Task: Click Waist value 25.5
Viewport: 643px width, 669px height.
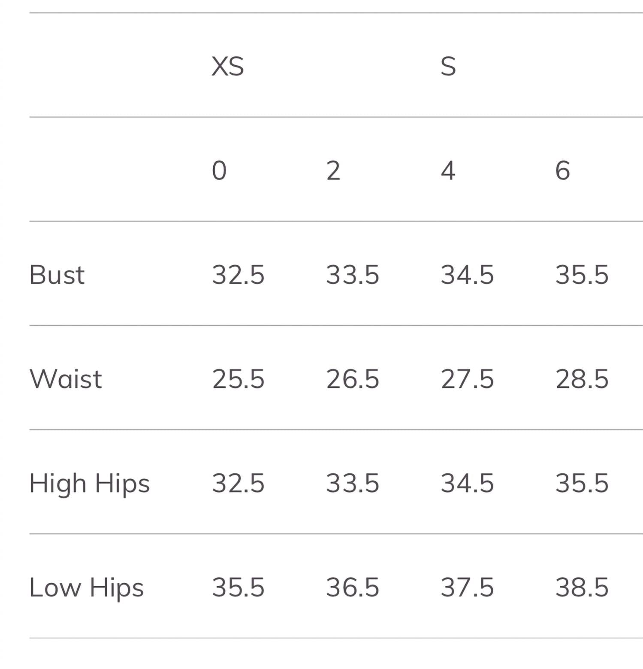Action: (238, 379)
